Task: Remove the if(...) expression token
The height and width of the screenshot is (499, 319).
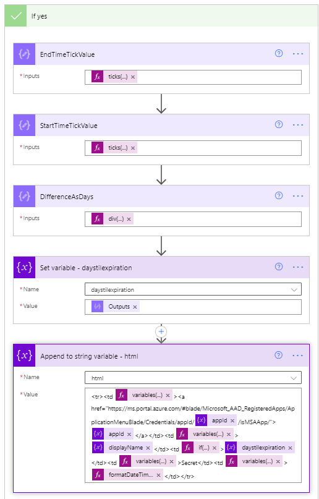Action: tap(215, 448)
